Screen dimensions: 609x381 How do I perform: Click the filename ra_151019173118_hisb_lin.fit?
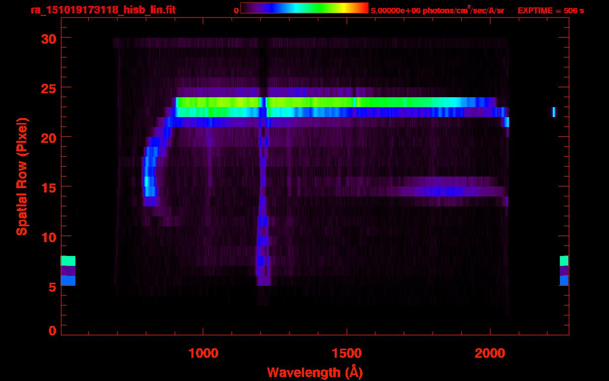[x=103, y=10]
